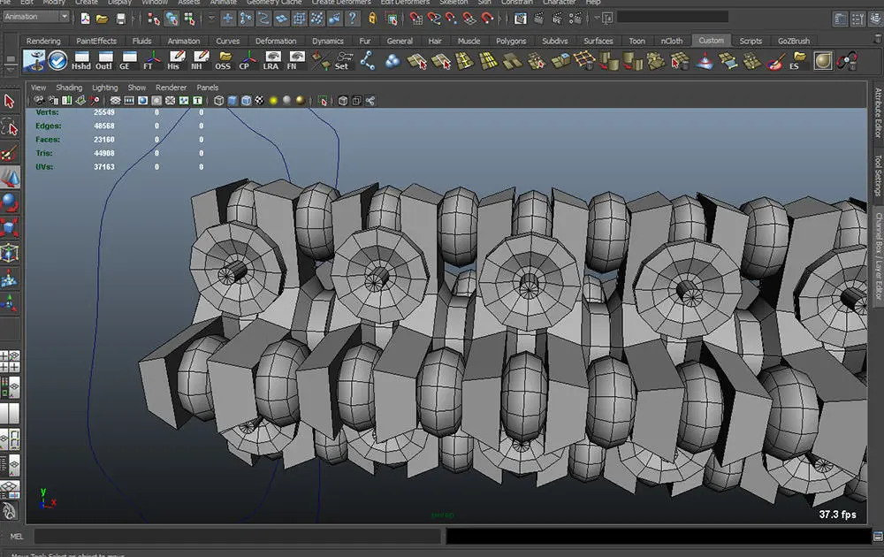Click the 37.3 fps readout

837,515
